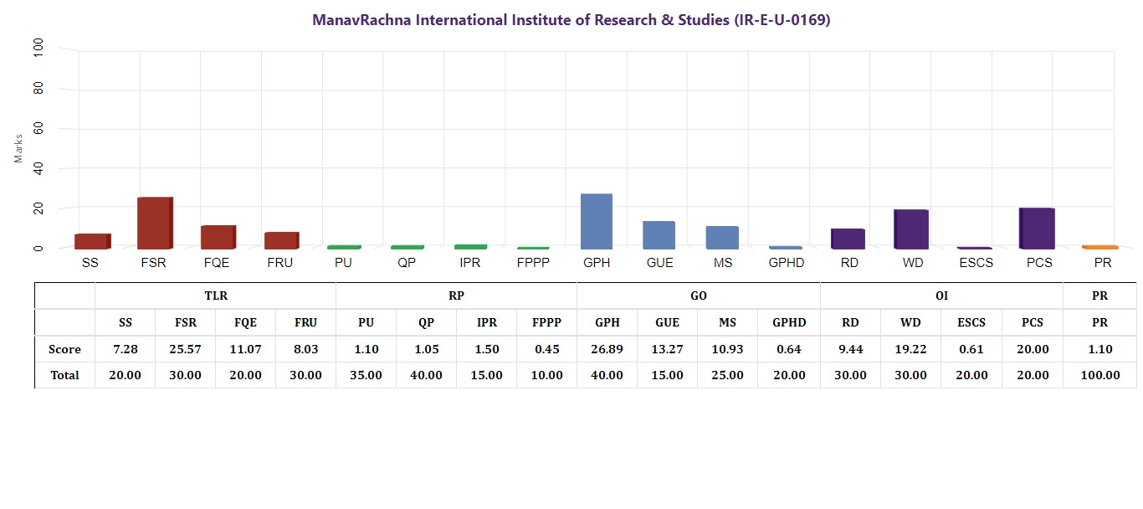Select the green PU bar
The width and height of the screenshot is (1143, 509).
pyautogui.click(x=344, y=247)
